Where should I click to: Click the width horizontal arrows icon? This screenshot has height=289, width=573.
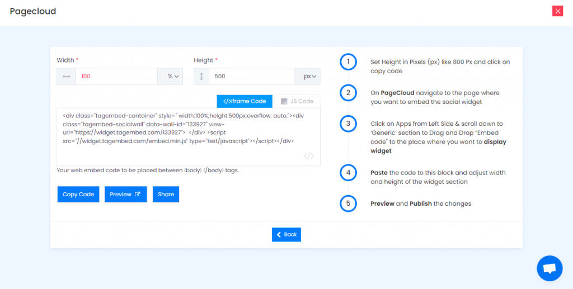tap(66, 77)
